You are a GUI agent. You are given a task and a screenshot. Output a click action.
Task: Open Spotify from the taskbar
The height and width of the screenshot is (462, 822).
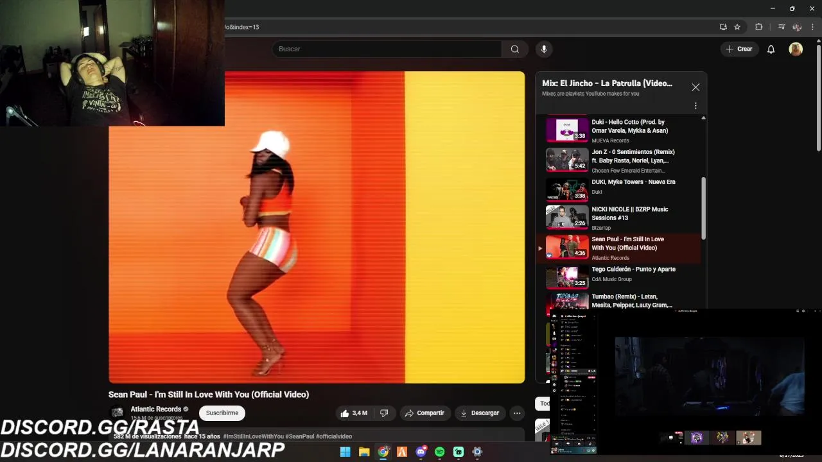coord(439,452)
